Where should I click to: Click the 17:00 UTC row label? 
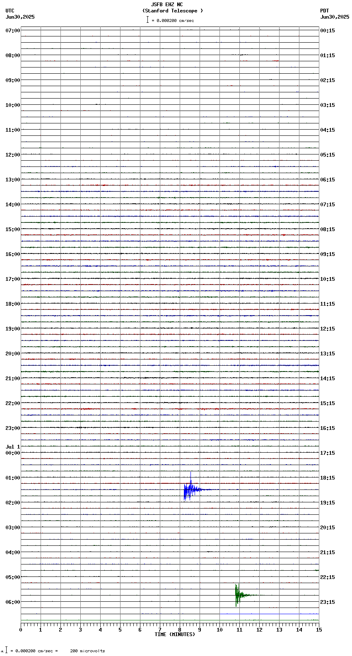tap(13, 279)
